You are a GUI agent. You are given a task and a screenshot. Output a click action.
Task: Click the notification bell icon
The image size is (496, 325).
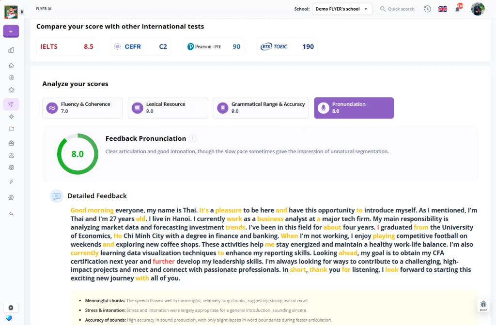457,9
